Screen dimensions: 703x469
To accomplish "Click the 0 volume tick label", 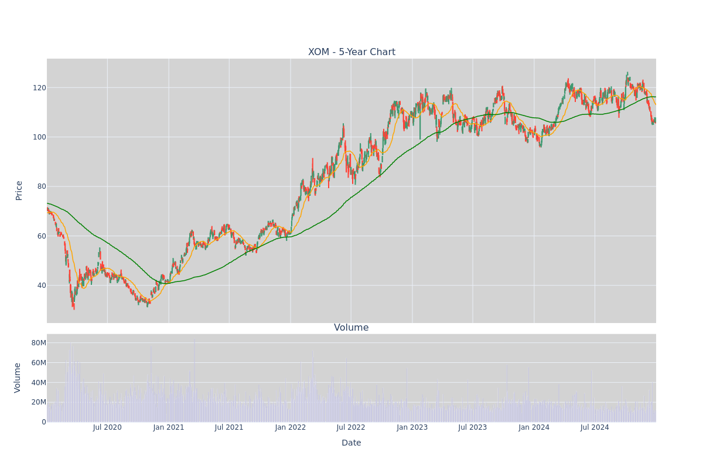I will 43,422.
